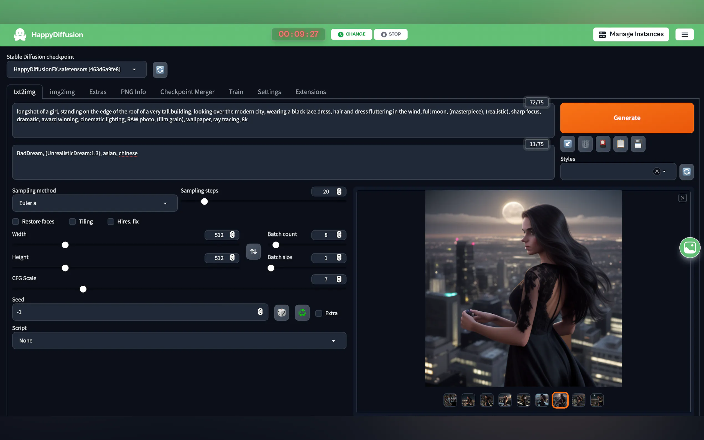The image size is (704, 440).
Task: Switch to the img2img tab
Action: tap(62, 92)
